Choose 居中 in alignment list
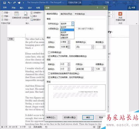Viewport: 139px width, 129px height. [67, 30]
